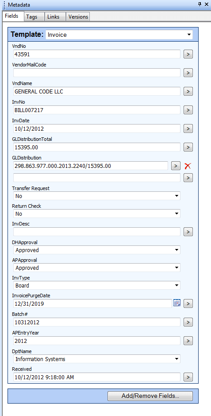211x416 pixels.
Task: Switch to the Versions tab
Action: click(x=78, y=17)
